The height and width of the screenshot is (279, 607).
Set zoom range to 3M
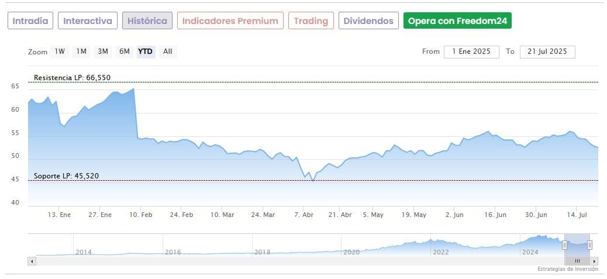103,51
